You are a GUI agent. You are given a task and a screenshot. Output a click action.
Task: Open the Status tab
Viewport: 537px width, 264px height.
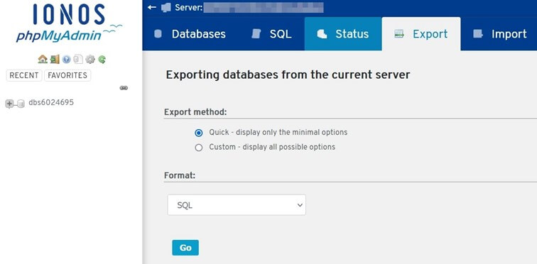coord(343,34)
